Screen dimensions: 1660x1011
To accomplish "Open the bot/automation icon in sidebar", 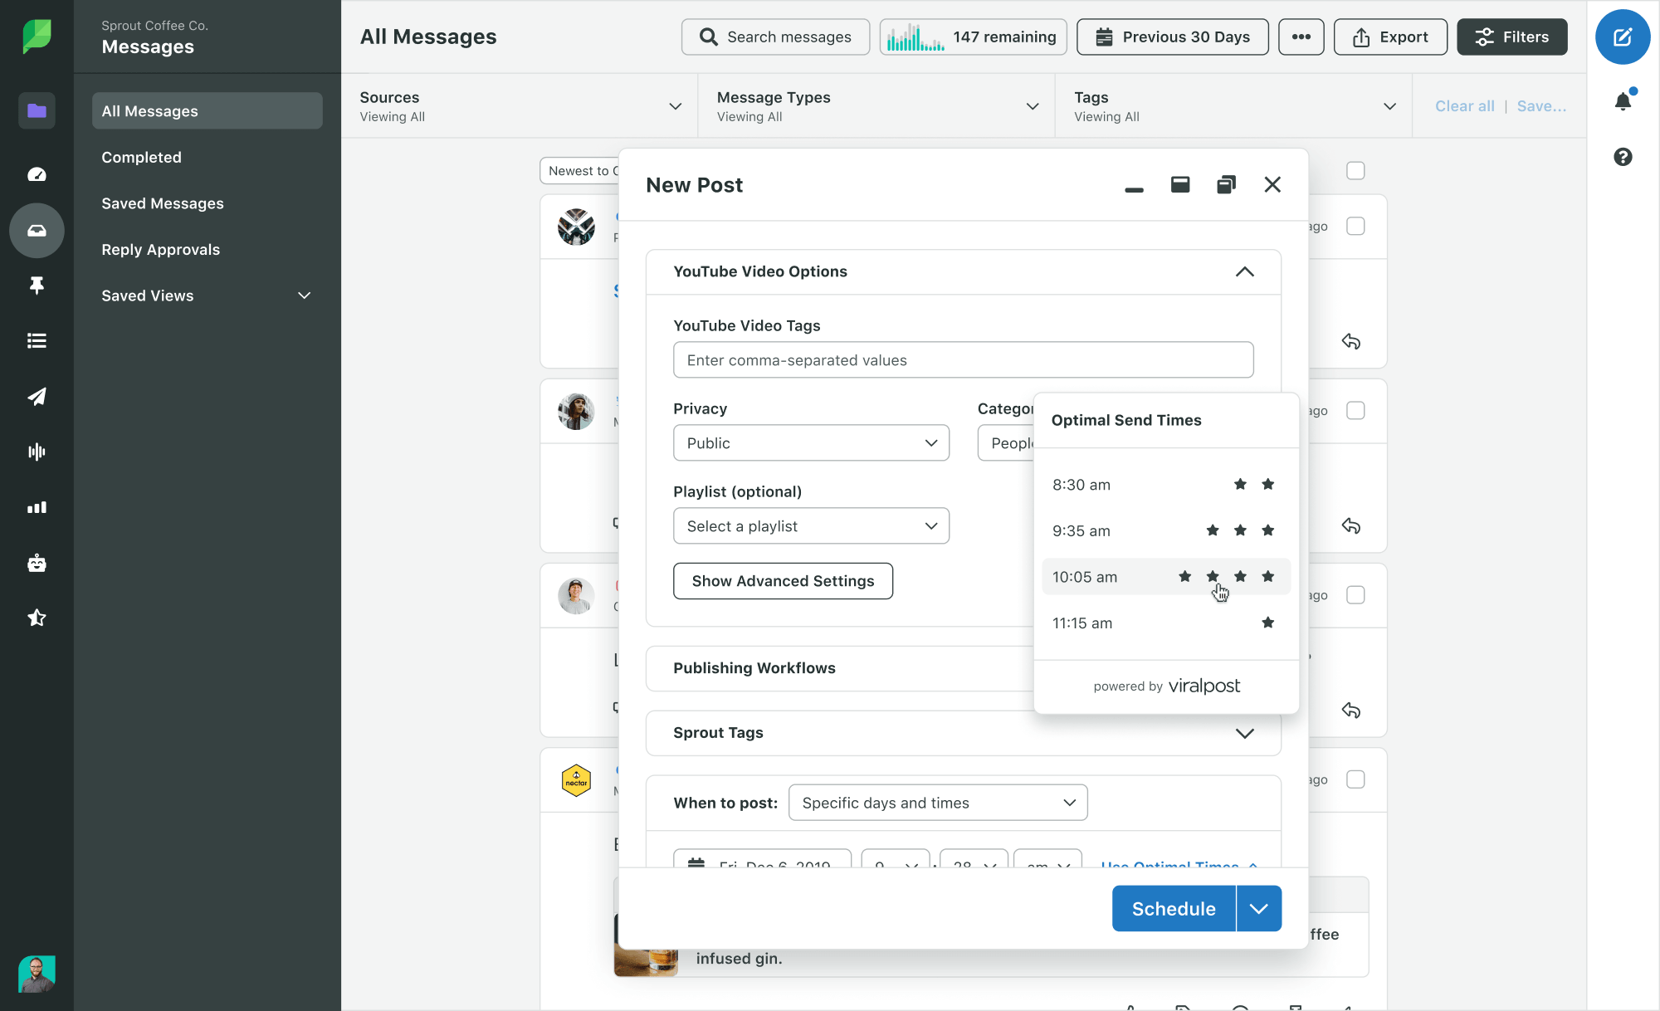I will tap(37, 563).
